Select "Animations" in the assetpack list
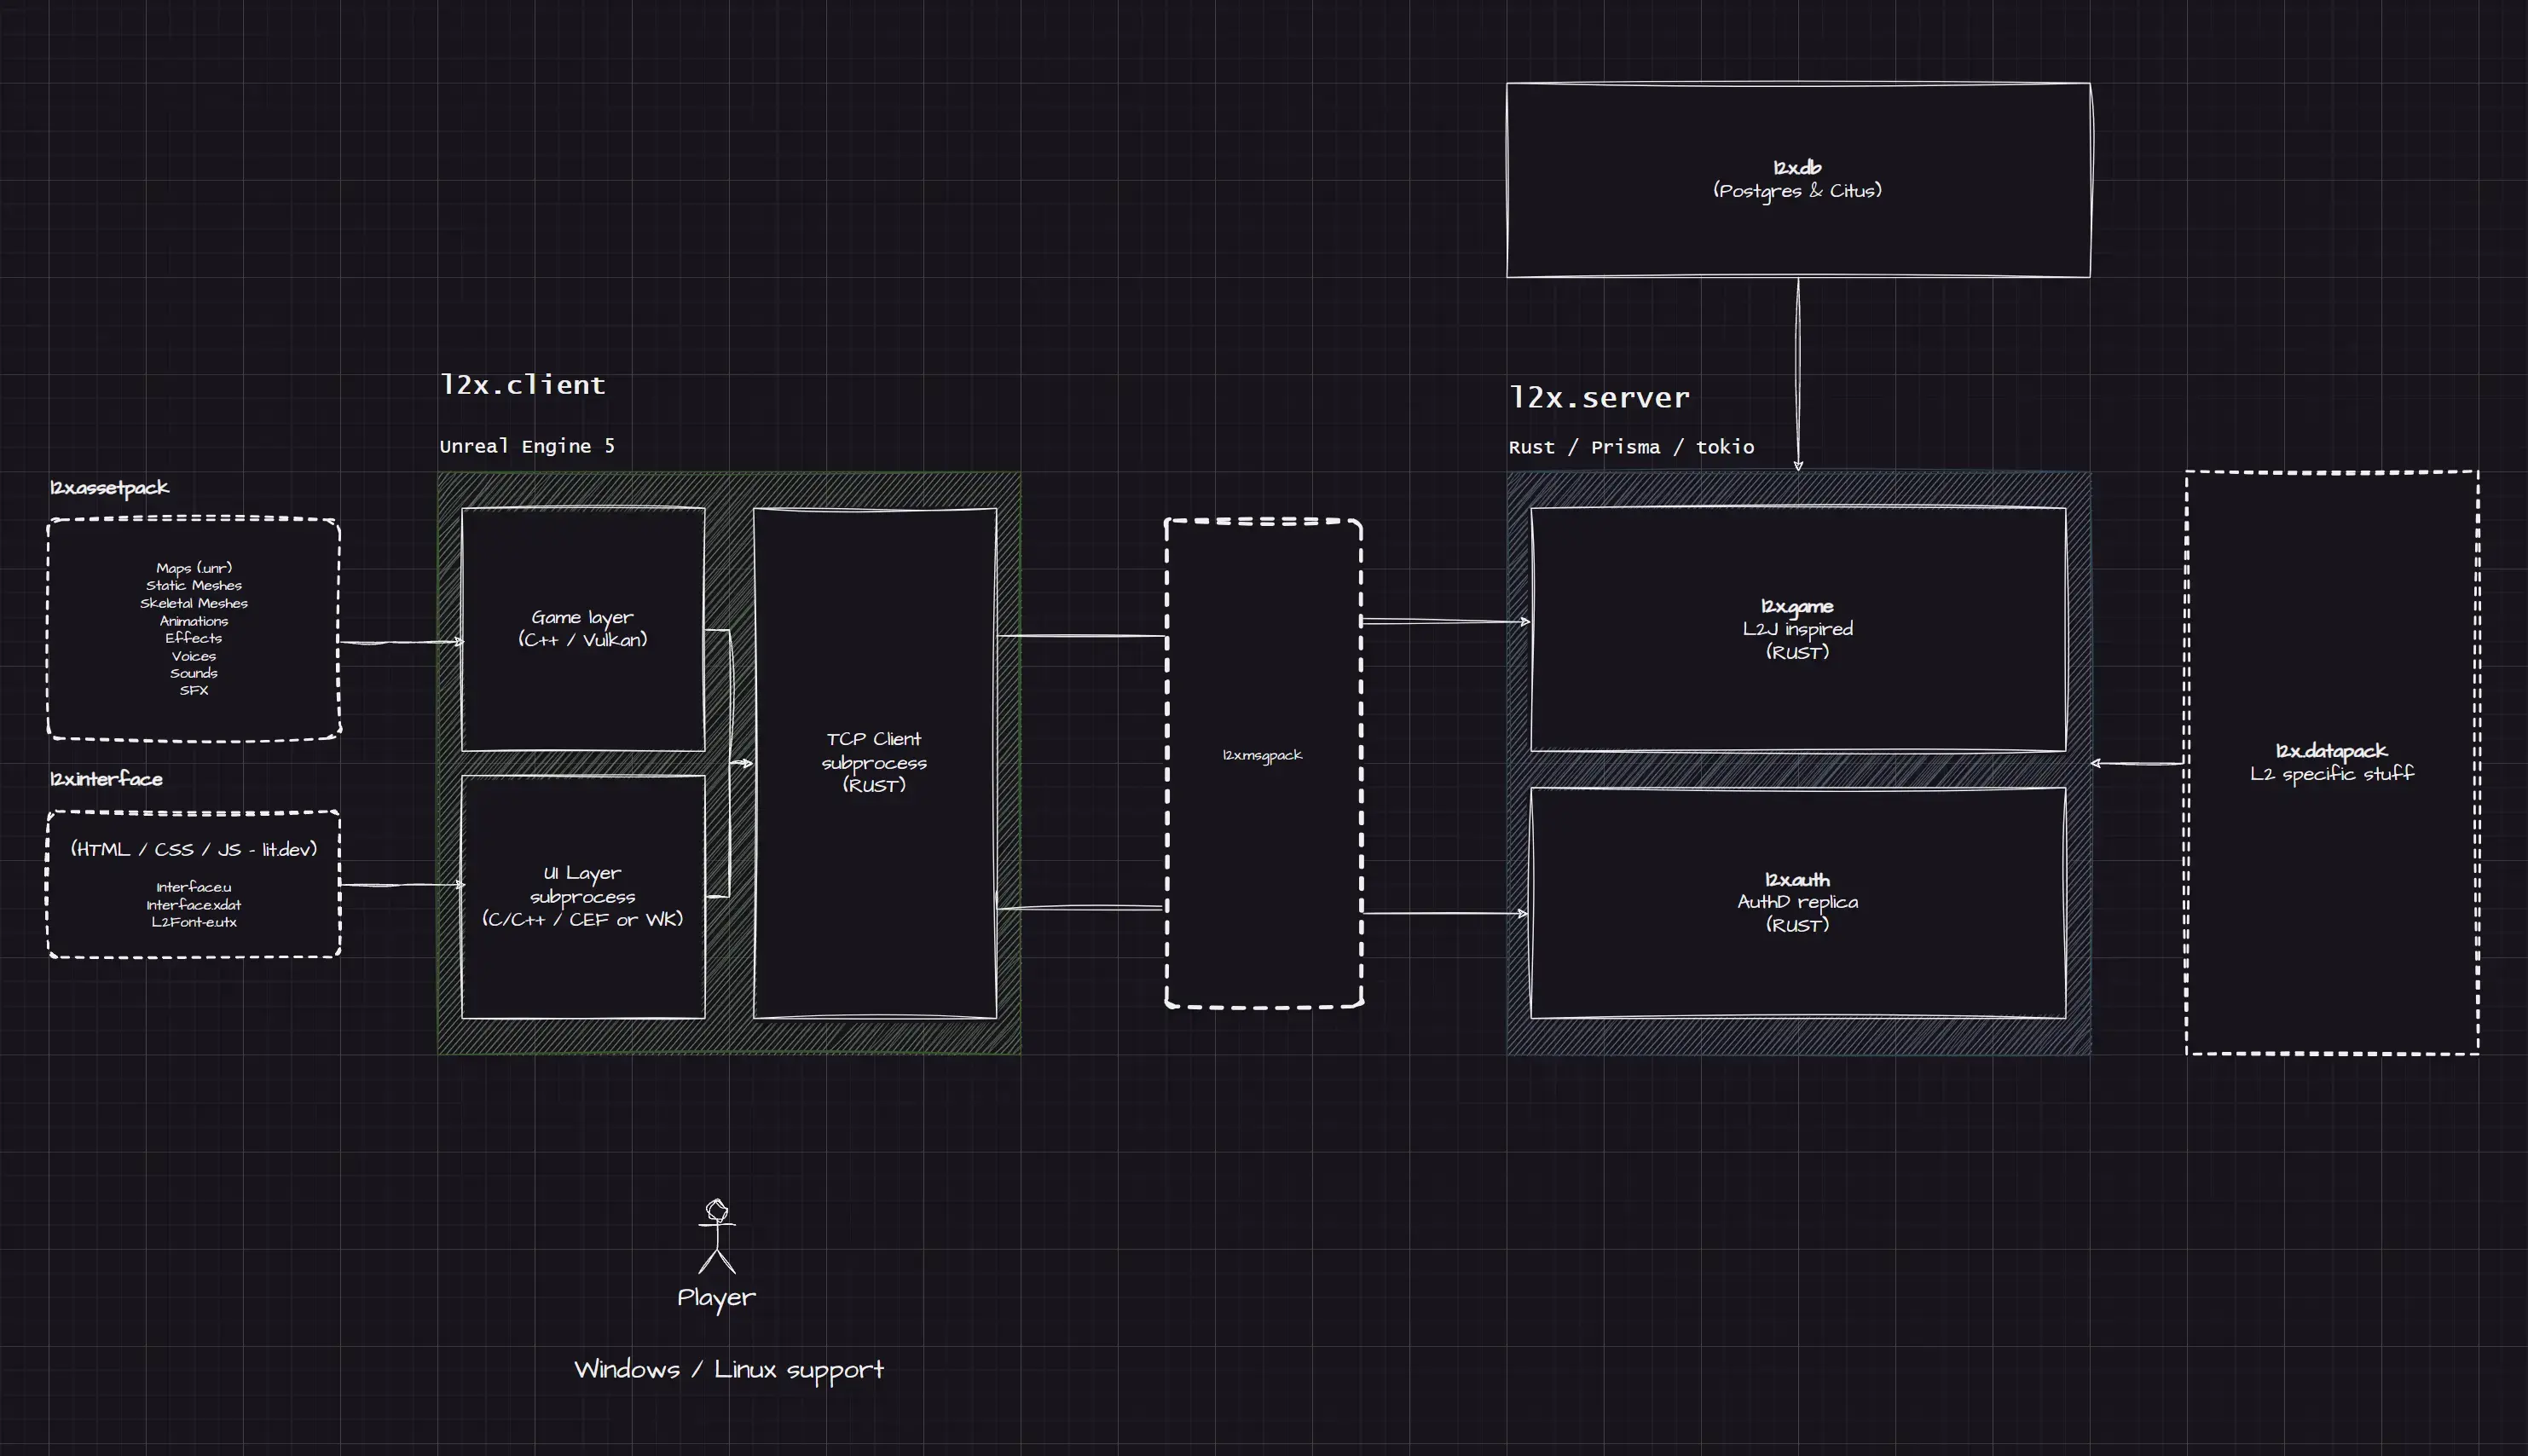The image size is (2528, 1456). click(x=194, y=621)
